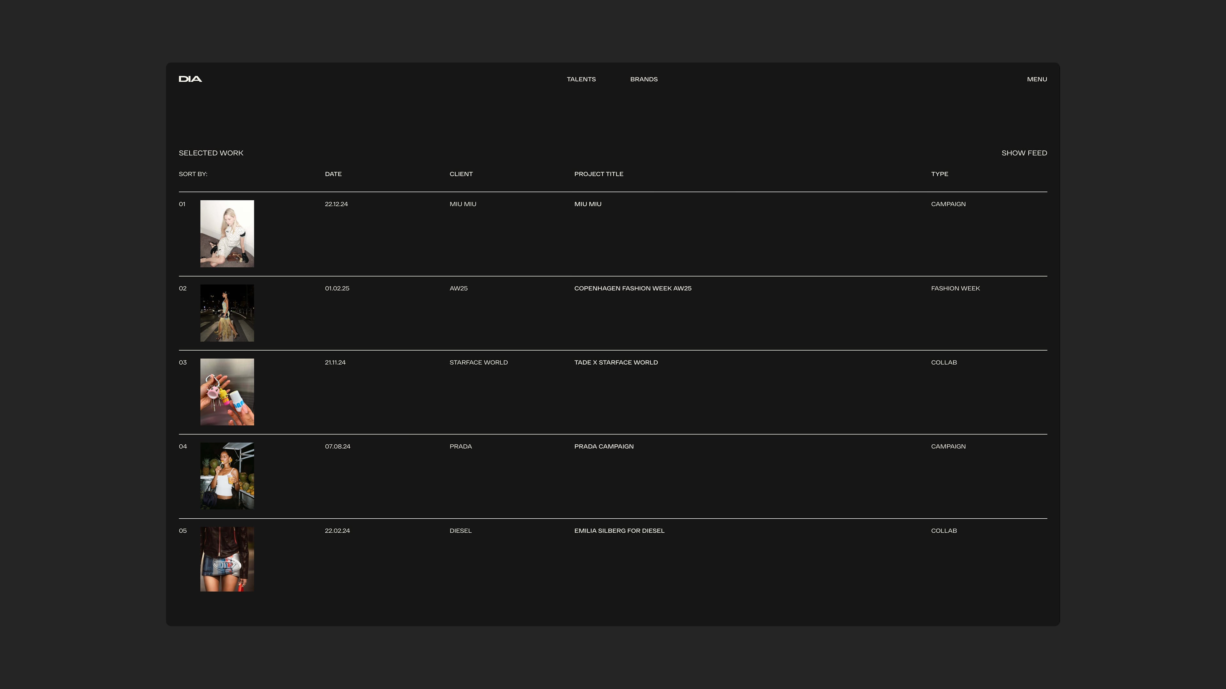Screen dimensions: 1226x689
Task: Sort work list by Date
Action: pyautogui.click(x=333, y=174)
